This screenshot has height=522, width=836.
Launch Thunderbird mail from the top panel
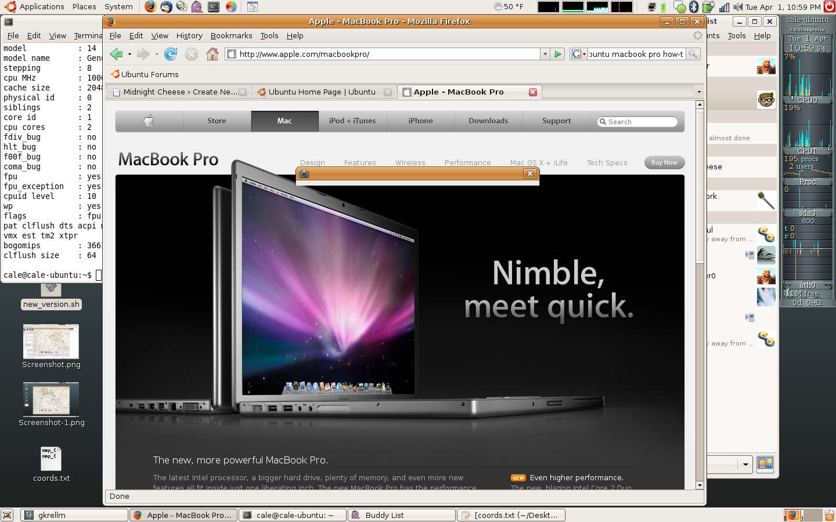[x=166, y=7]
